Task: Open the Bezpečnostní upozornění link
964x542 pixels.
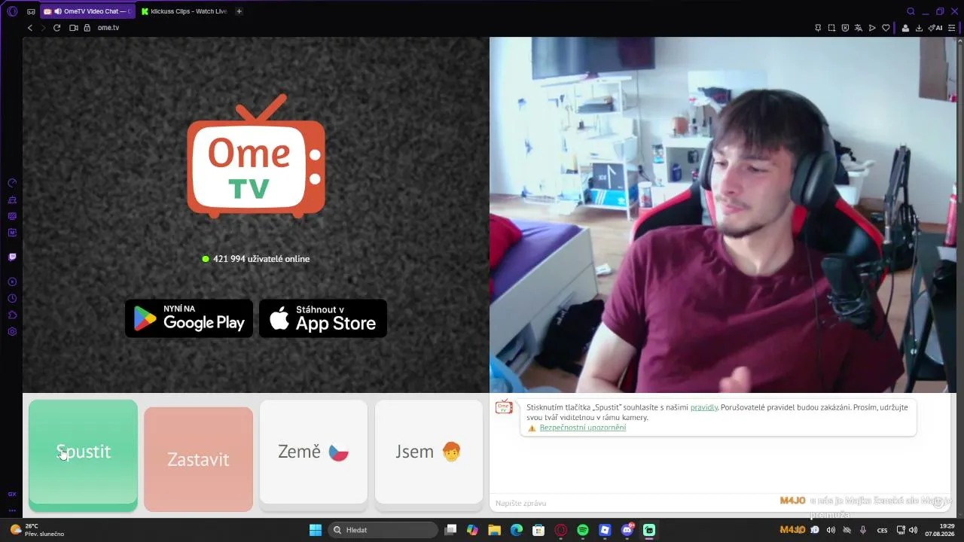Action: click(582, 428)
